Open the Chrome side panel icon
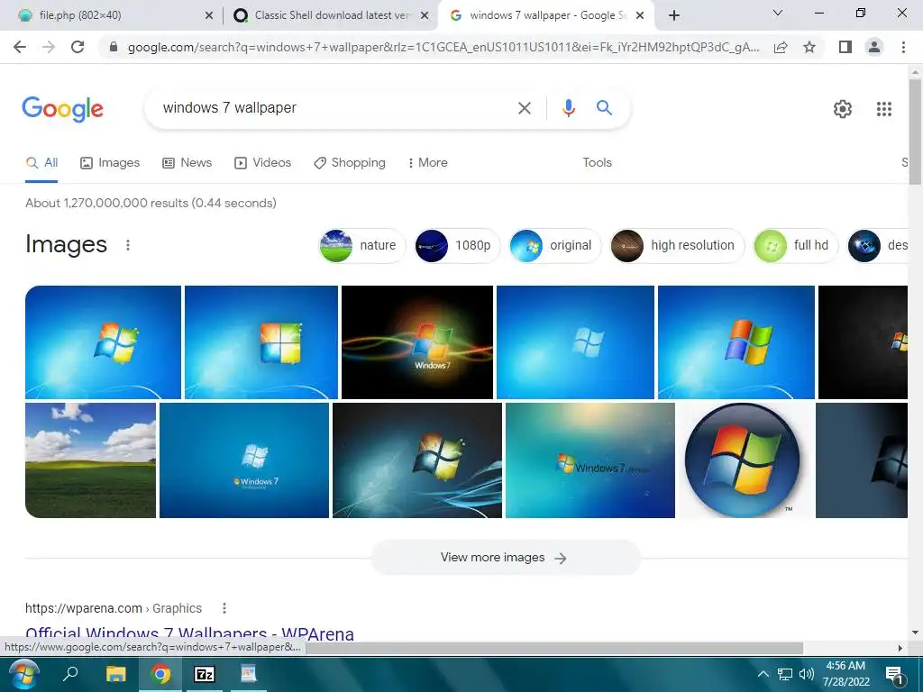923x692 pixels. 845,47
